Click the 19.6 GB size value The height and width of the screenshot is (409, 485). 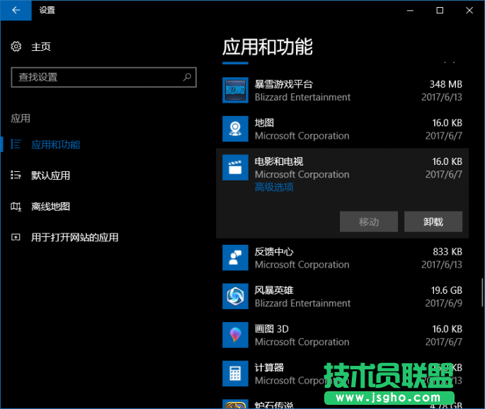[447, 290]
